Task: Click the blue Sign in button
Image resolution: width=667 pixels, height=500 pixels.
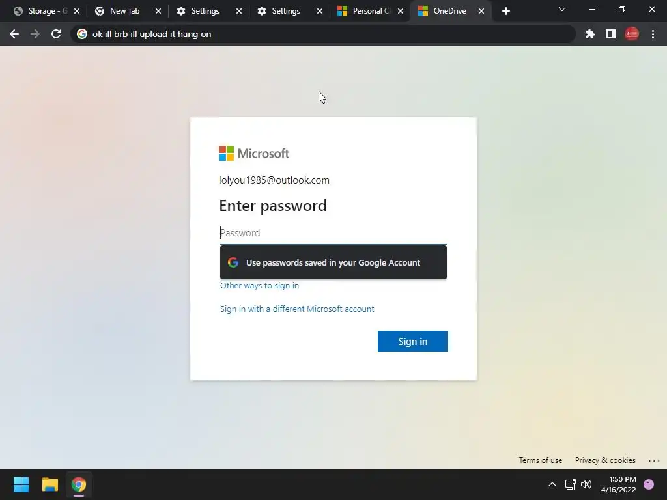Action: [x=412, y=341]
